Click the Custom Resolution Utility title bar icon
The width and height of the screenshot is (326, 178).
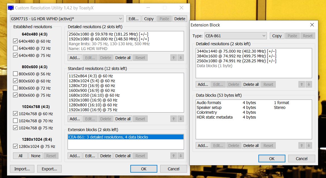[11, 8]
